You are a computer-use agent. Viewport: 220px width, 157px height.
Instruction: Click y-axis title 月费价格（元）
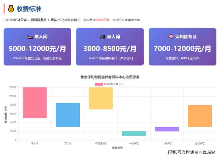[x=6, y=115]
